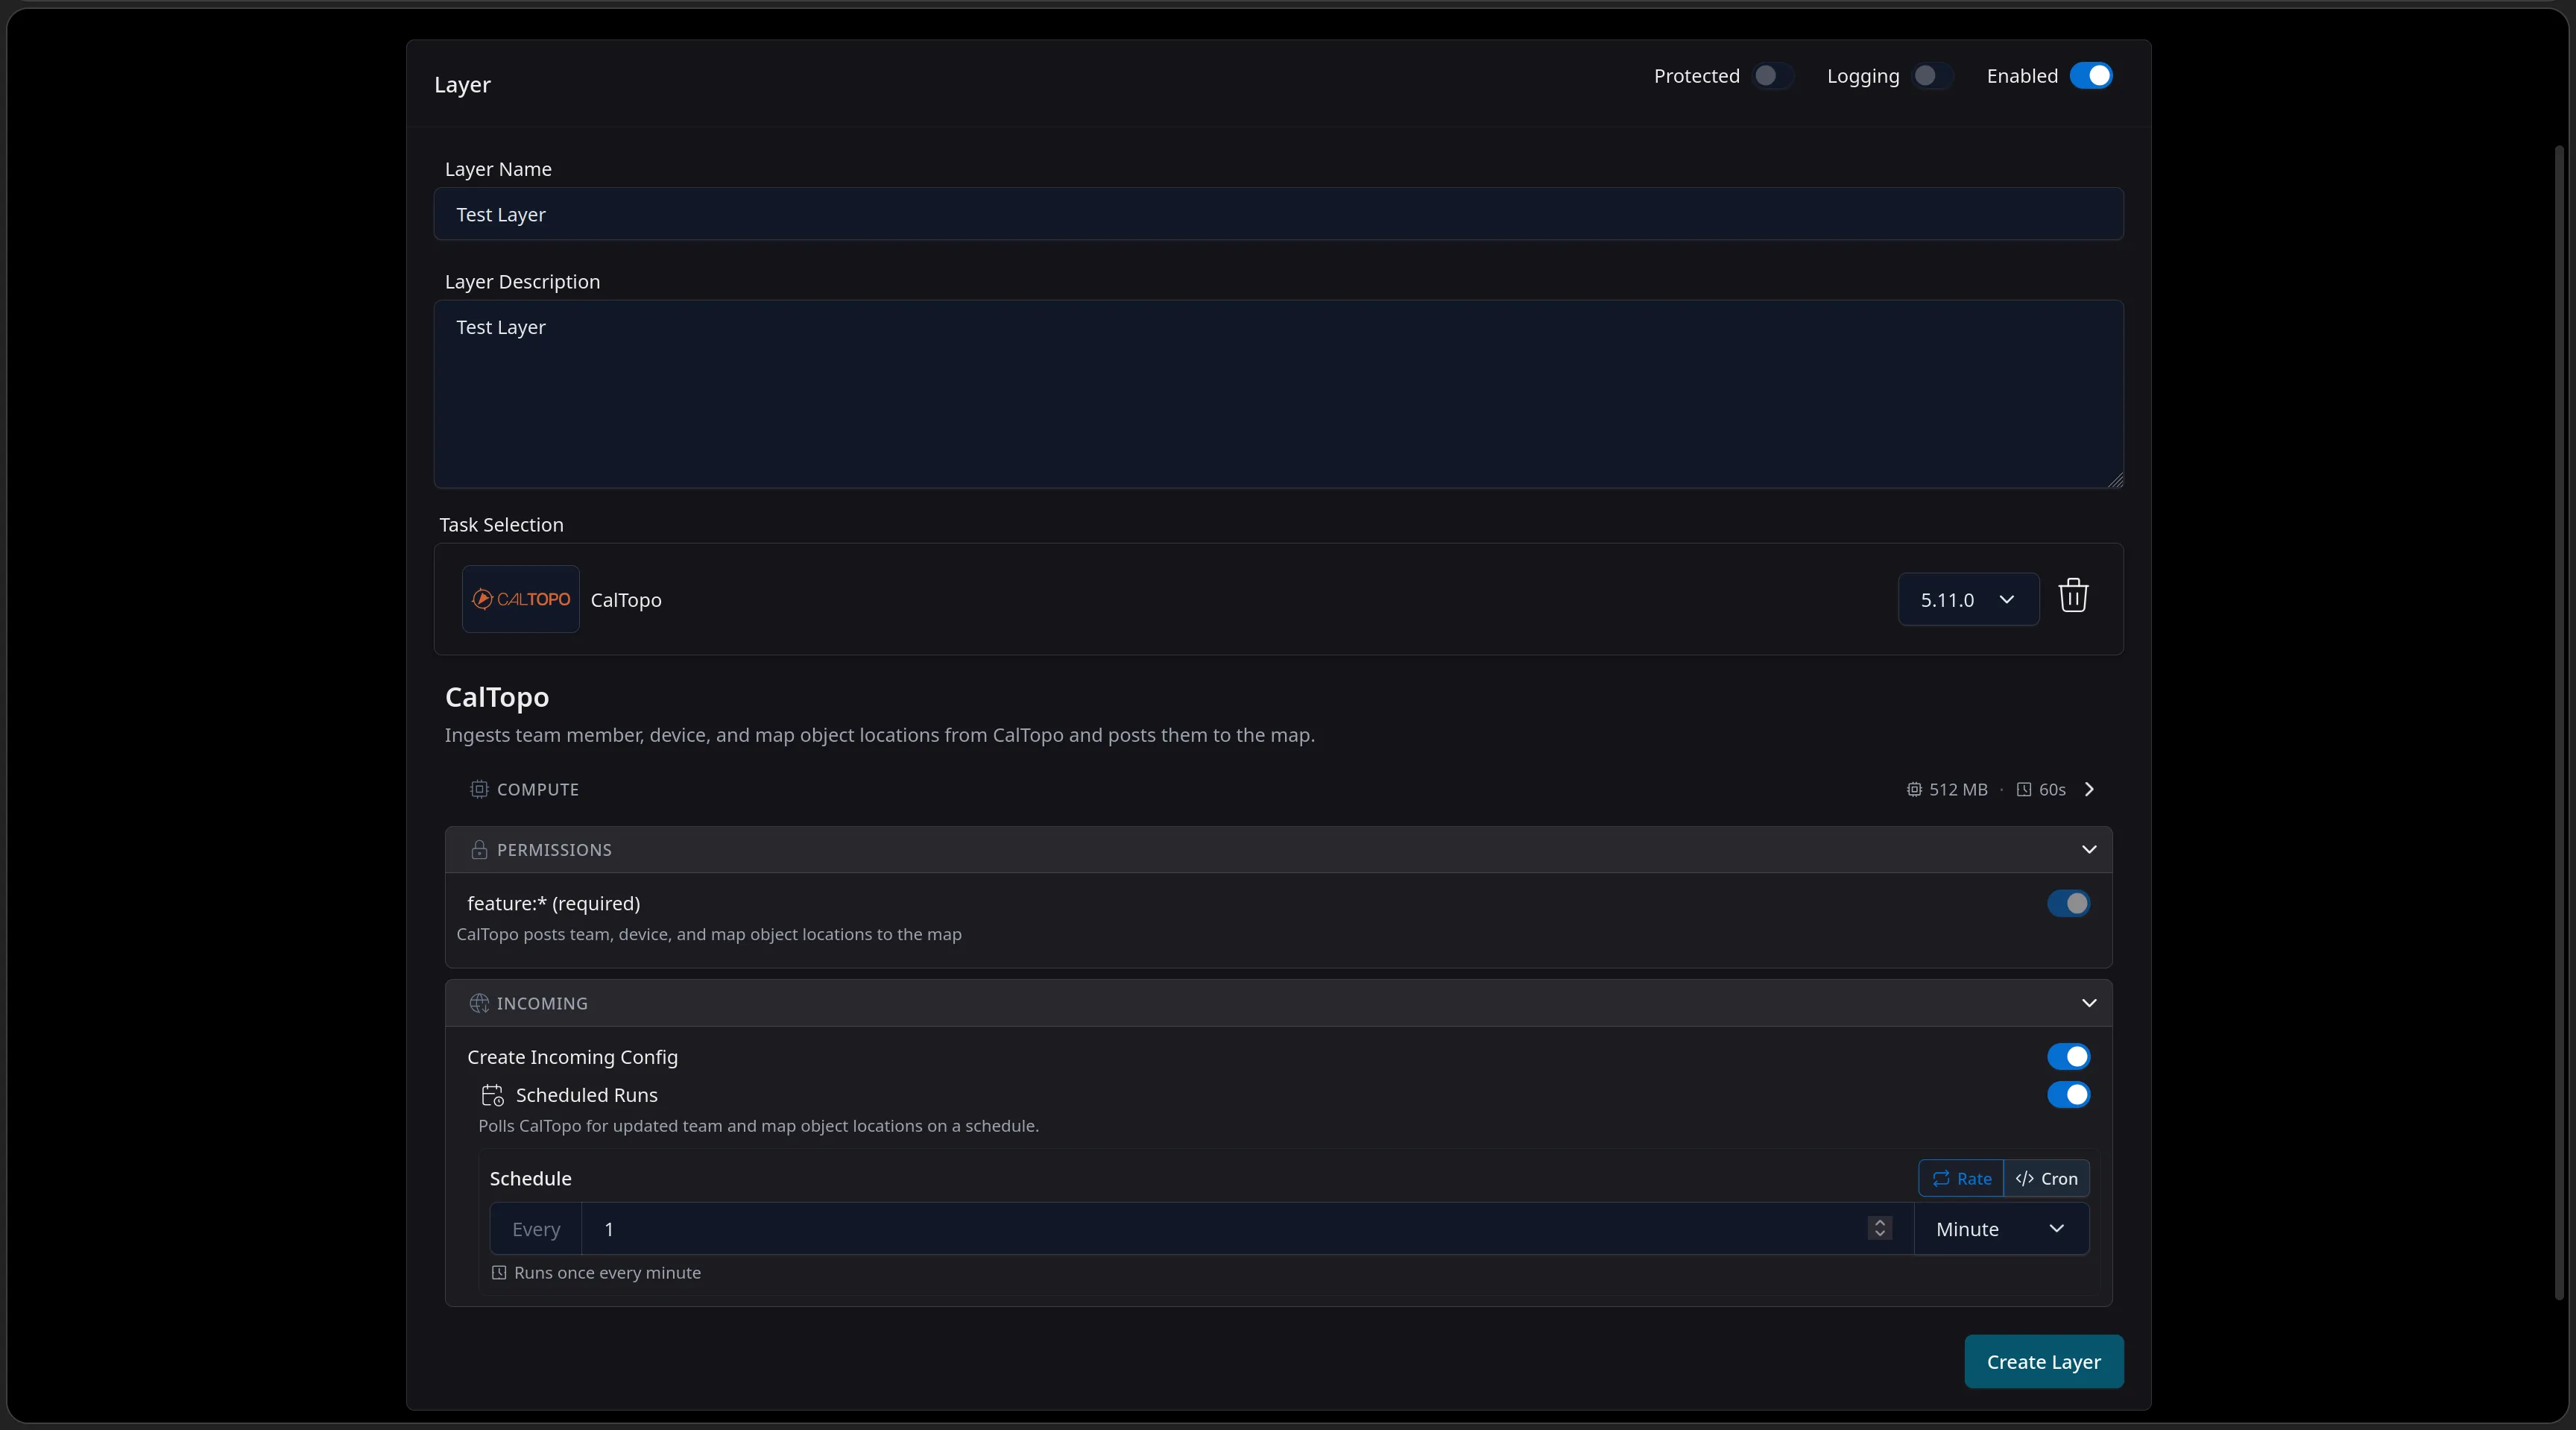Click the Runs once every minute text
This screenshot has height=1430, width=2576.
click(x=607, y=1273)
